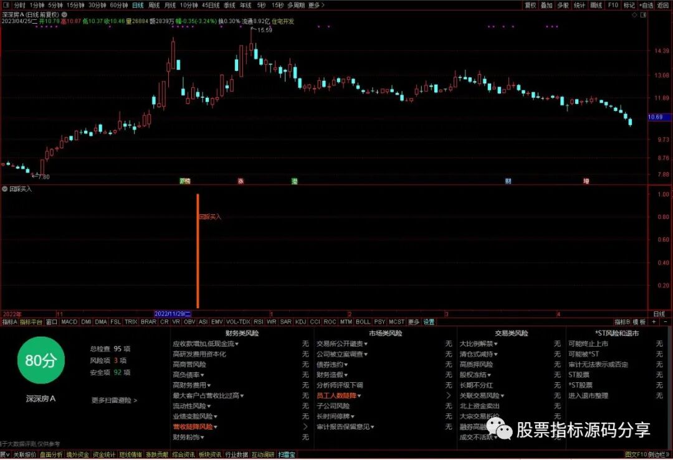Switch to 1分钟 period
The image size is (673, 460).
pyautogui.click(x=37, y=5)
